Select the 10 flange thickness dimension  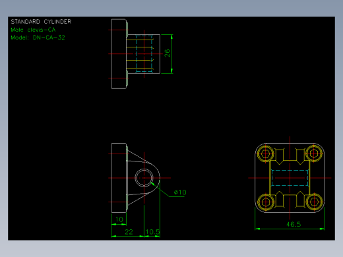pos(119,219)
